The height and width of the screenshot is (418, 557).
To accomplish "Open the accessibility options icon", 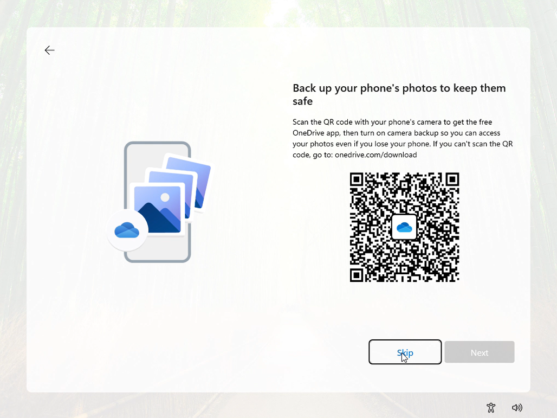I will (491, 408).
